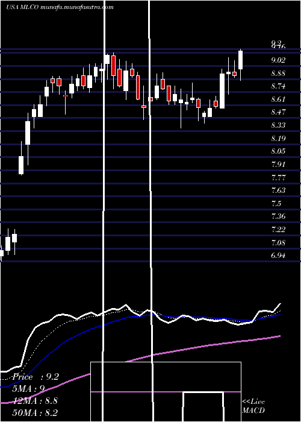Click the 7.5 price axis label
301x422 pixels.
point(276,204)
